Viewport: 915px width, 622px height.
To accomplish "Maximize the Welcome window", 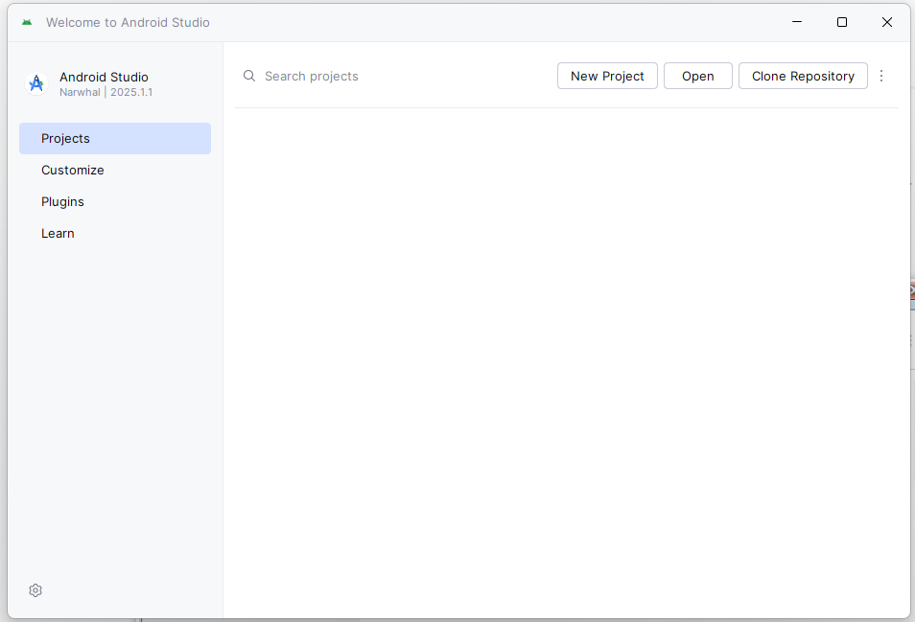I will pyautogui.click(x=841, y=22).
